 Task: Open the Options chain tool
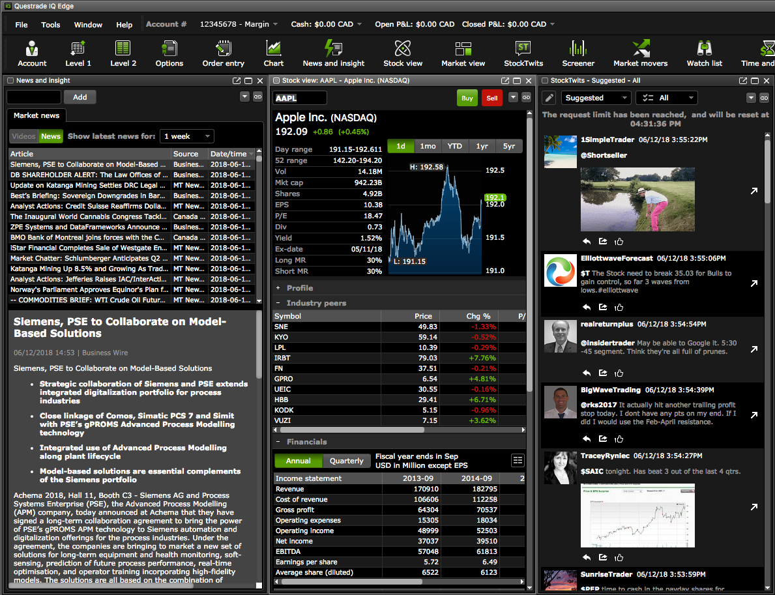169,53
